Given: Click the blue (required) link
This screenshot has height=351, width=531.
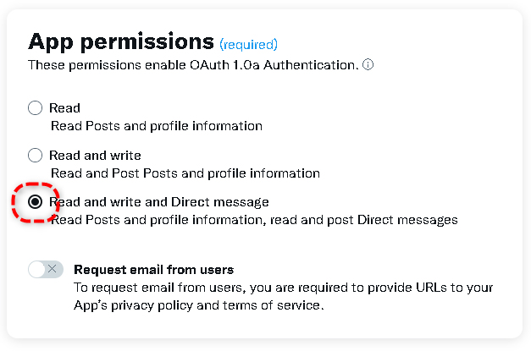Looking at the screenshot, I should (249, 45).
